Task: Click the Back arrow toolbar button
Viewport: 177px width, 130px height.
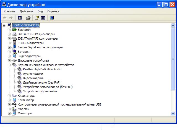Action: pos(5,18)
